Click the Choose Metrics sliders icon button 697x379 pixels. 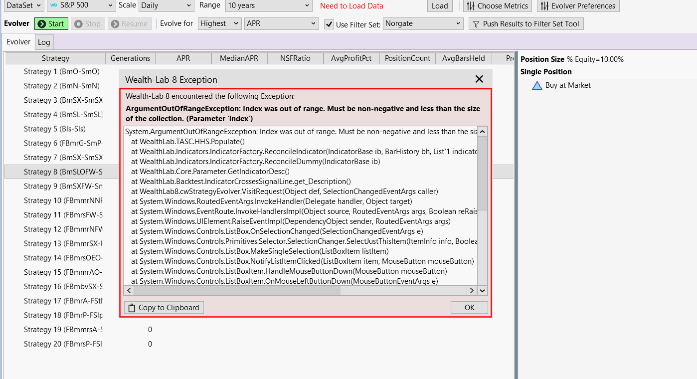497,6
